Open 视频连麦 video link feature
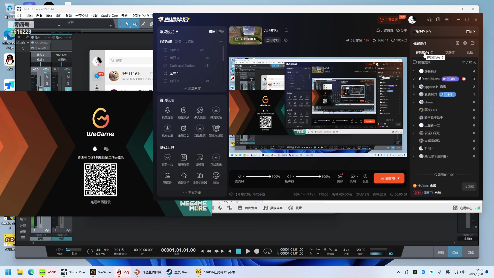This screenshot has height=278, width=494. click(x=167, y=113)
